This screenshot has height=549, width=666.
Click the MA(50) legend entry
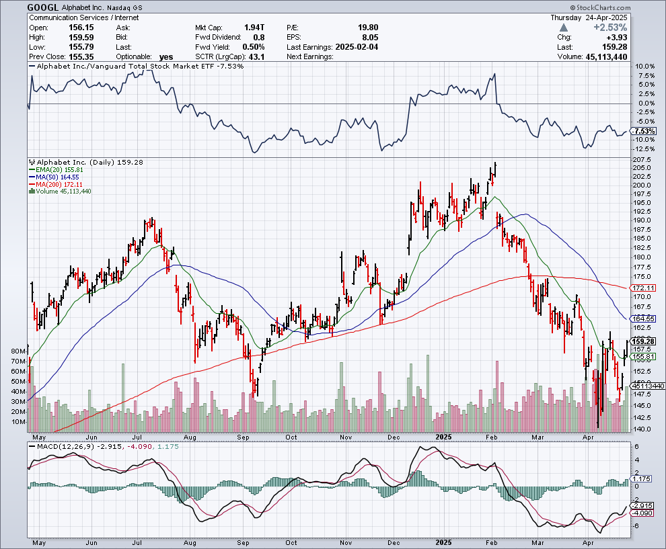click(x=54, y=177)
